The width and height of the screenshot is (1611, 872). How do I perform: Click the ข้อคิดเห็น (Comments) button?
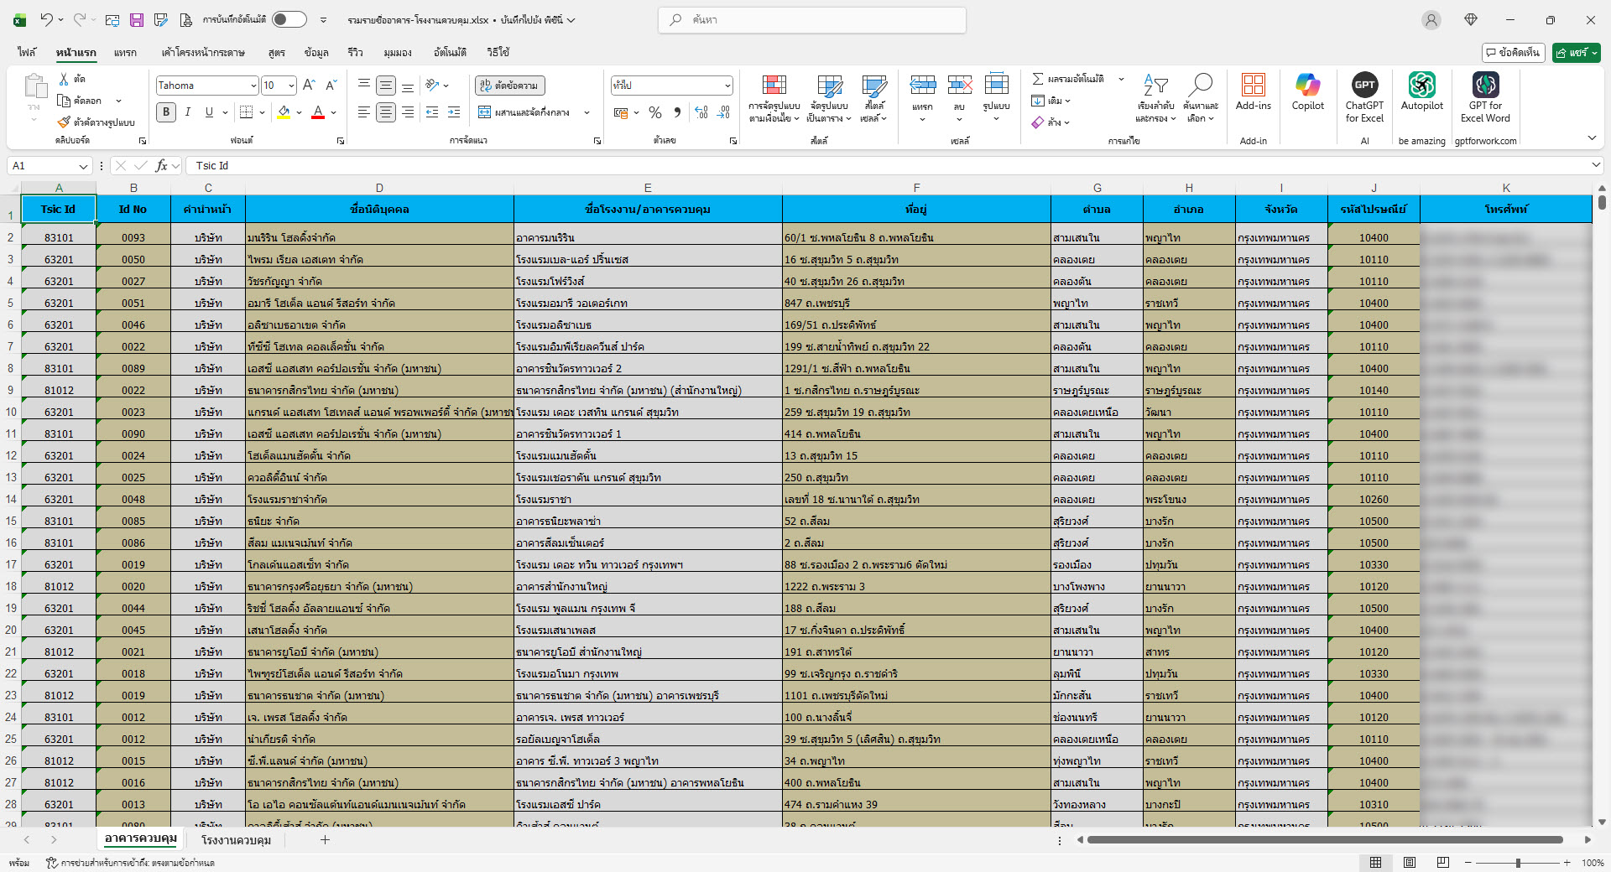[1513, 53]
